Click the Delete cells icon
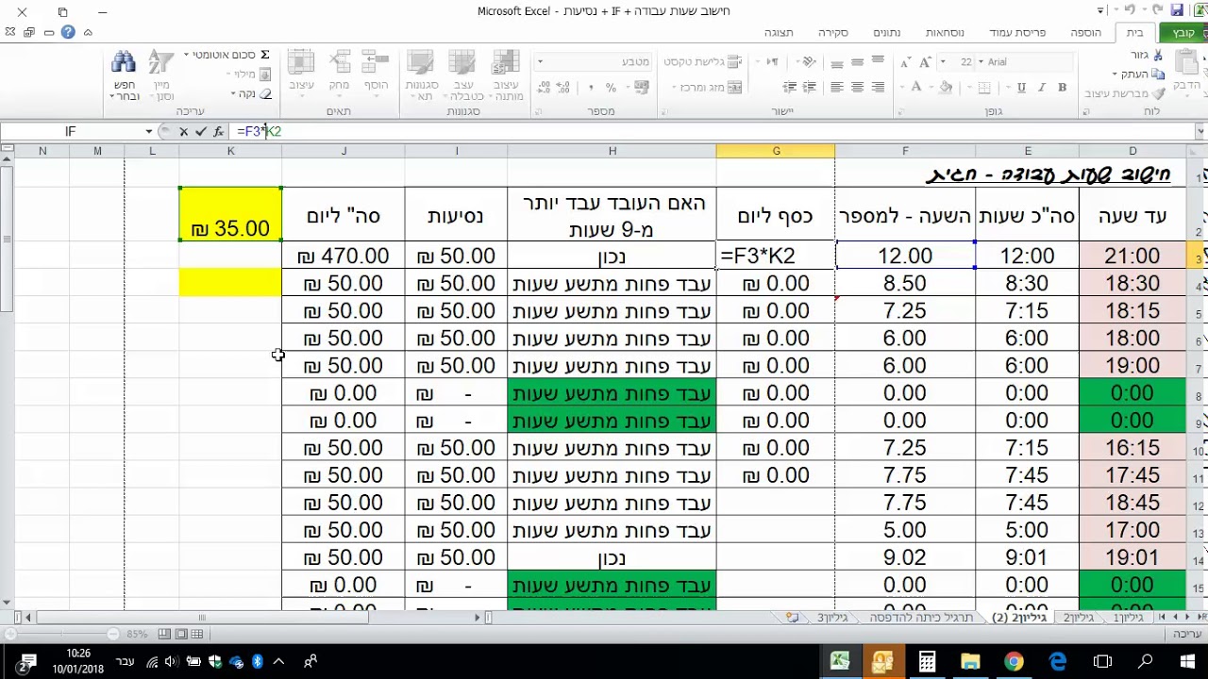The image size is (1208, 679). point(339,62)
